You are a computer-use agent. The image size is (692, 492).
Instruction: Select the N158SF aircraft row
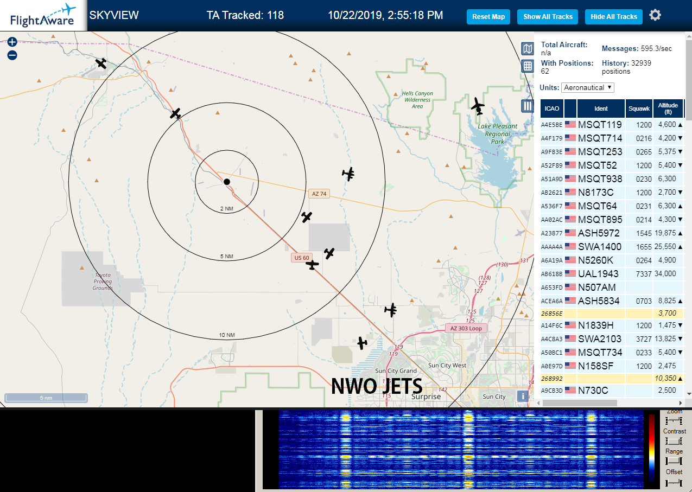click(612, 366)
